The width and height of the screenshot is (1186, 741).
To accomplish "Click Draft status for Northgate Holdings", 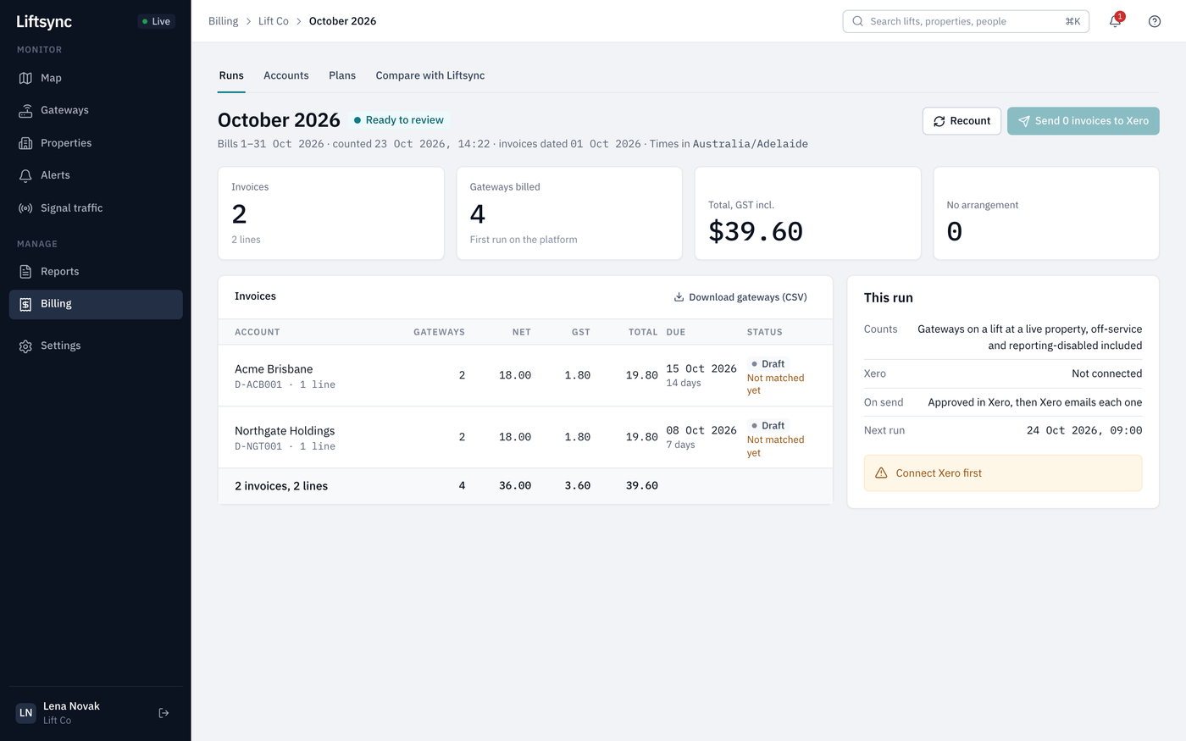I will point(768,426).
